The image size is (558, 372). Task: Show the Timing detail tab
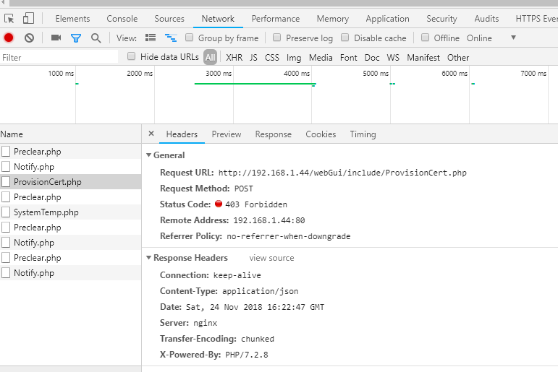coord(363,134)
